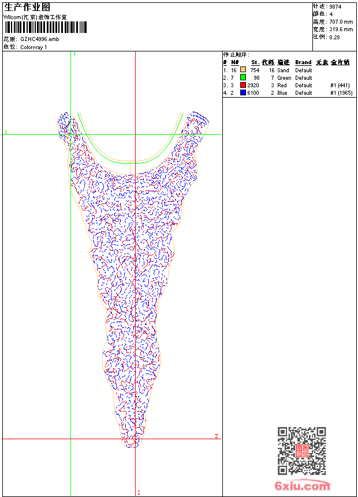Click the 生产作业图 title heading
This screenshot has height=497, width=358.
point(27,7)
